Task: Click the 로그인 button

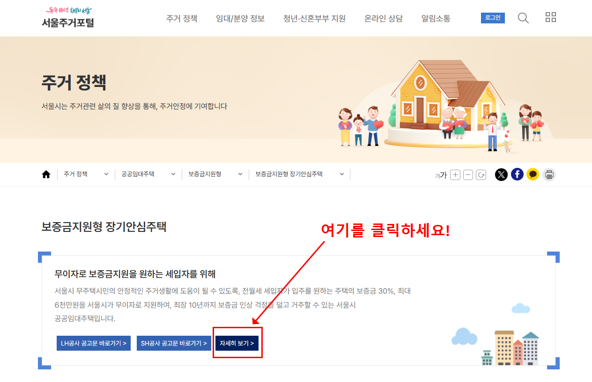Action: click(x=492, y=17)
